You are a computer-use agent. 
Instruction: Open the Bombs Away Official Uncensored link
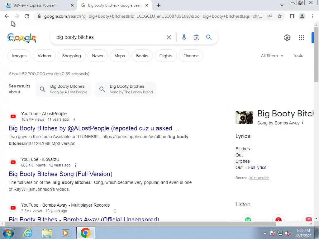pos(84,219)
